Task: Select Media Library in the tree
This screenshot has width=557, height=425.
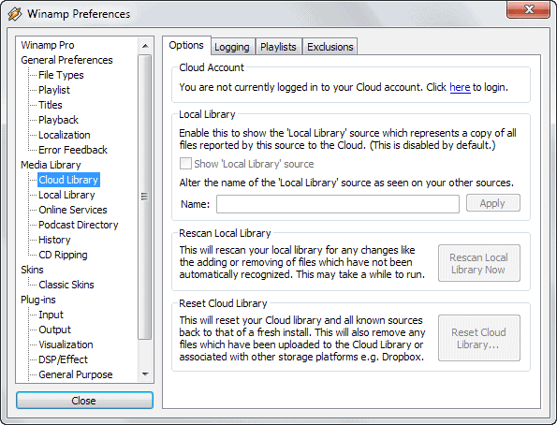Action: pyautogui.click(x=51, y=165)
